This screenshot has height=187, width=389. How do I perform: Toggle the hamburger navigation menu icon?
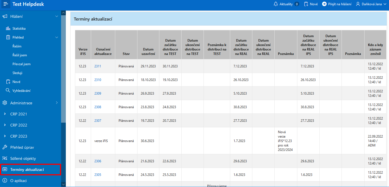(6, 4)
